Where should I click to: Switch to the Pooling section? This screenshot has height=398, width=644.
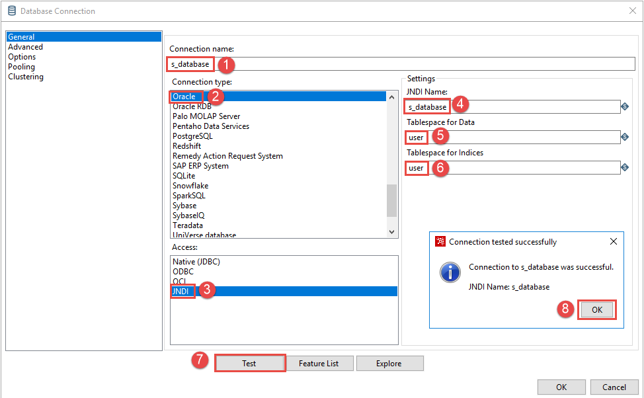(22, 67)
